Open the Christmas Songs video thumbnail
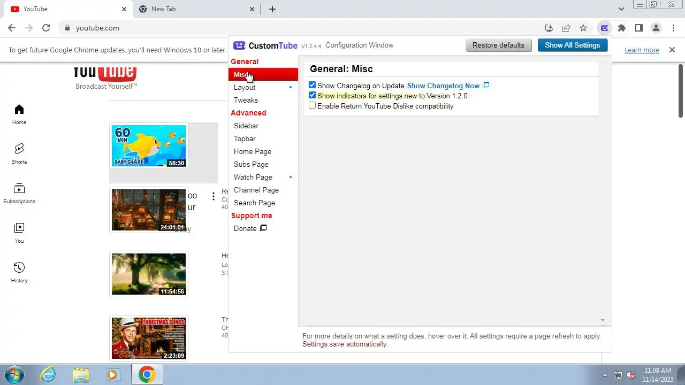685x385 pixels. pos(149,338)
